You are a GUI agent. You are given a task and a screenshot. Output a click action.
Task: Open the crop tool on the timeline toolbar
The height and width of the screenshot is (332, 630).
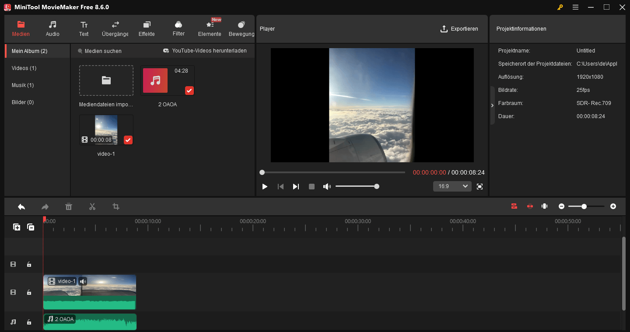(x=115, y=206)
